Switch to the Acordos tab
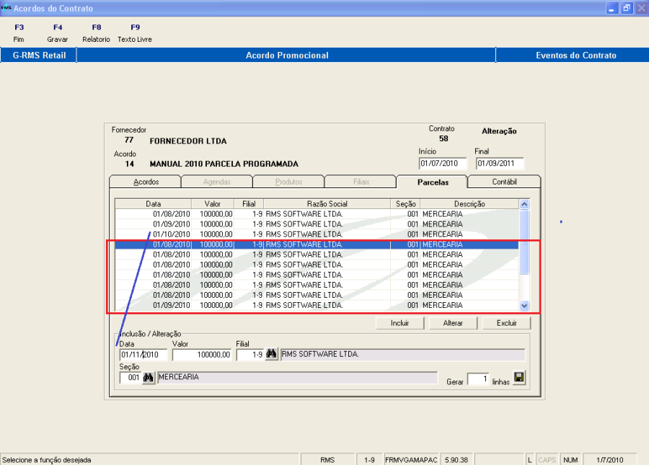 [146, 182]
